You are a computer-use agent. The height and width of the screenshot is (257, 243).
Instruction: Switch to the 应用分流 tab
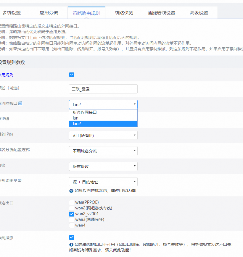coord(49,13)
